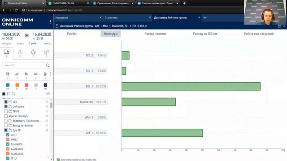Expand the Ведомость ТЗ folder
Viewport: 287px width, 161px height.
point(10,121)
